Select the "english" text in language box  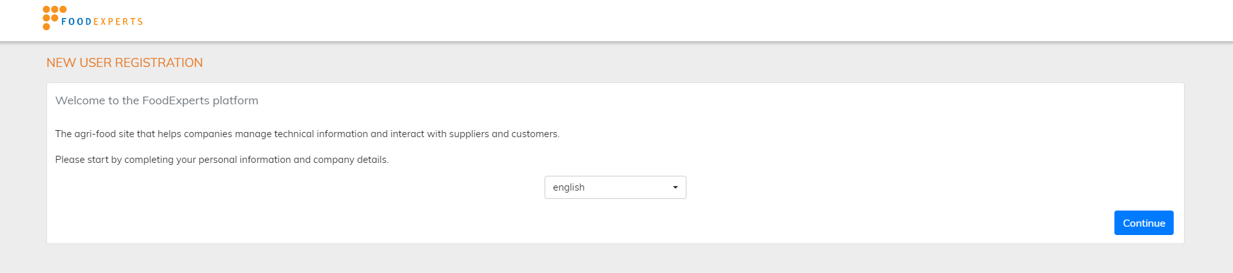pos(568,187)
